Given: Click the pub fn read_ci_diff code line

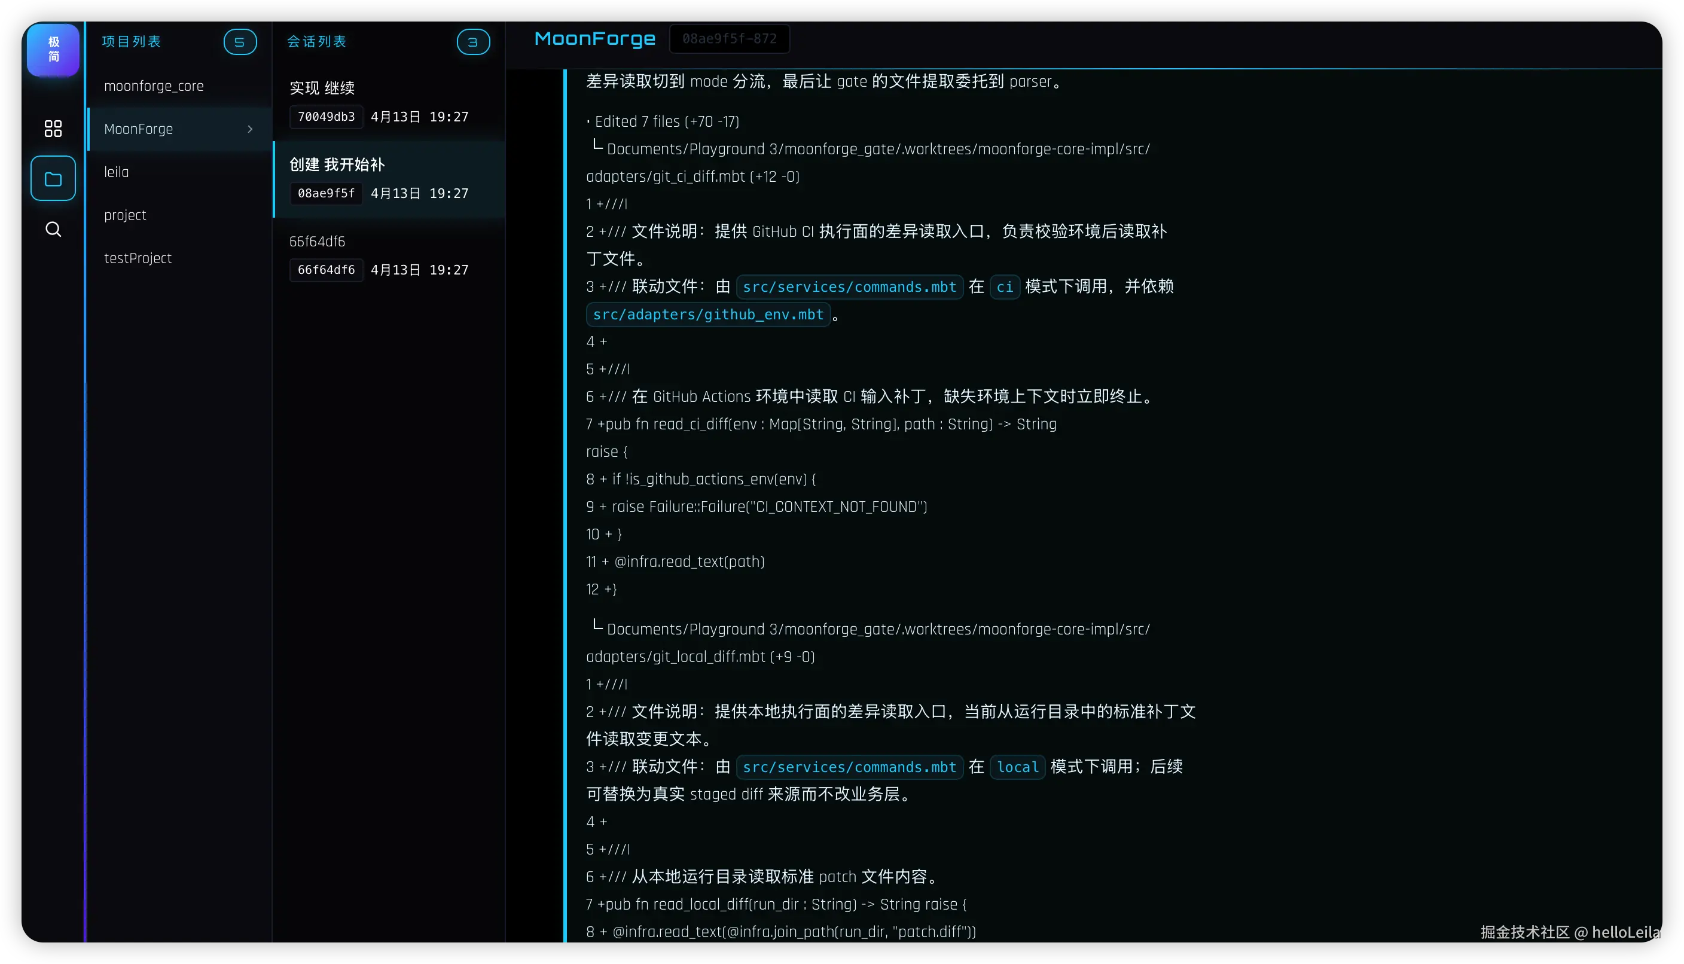Looking at the screenshot, I should point(822,425).
